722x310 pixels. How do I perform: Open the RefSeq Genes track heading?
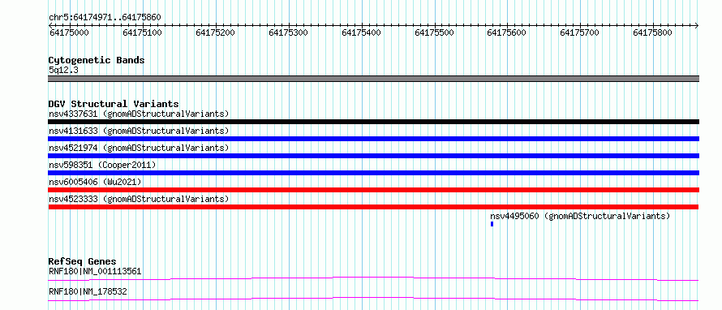click(83, 261)
